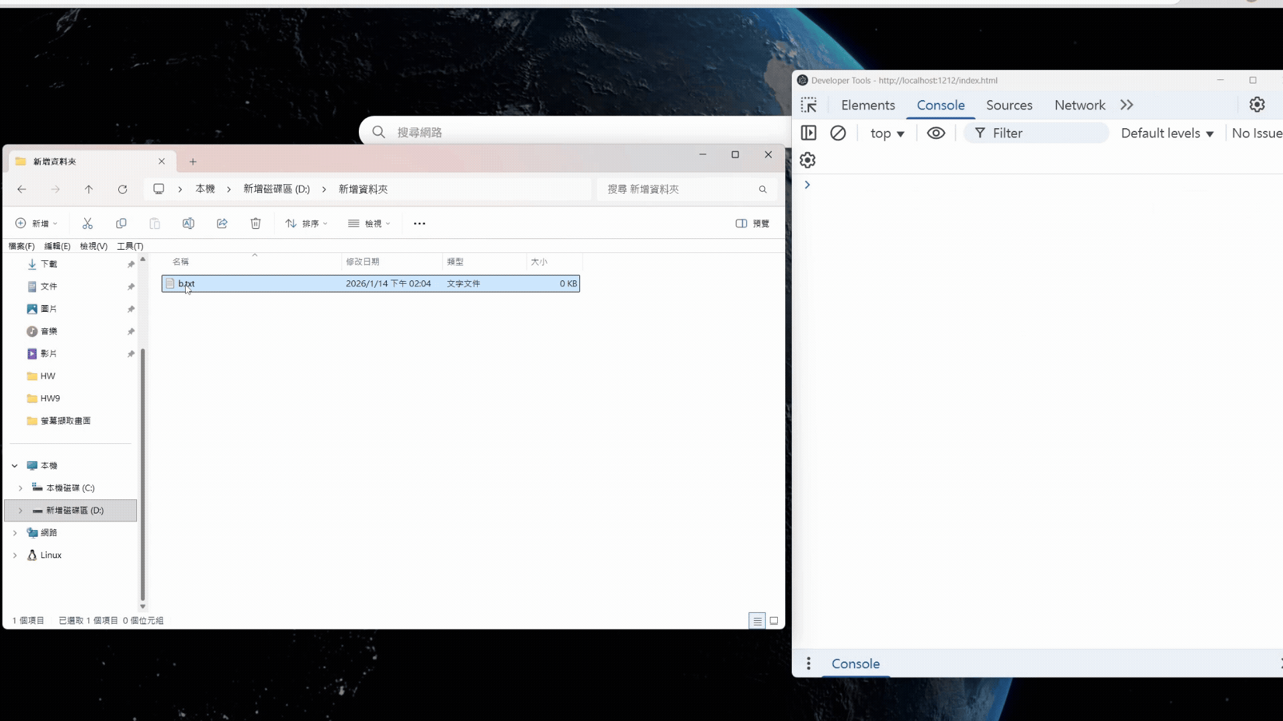Switch to the Network tab
Viewport: 1283px width, 721px height.
pyautogui.click(x=1079, y=105)
